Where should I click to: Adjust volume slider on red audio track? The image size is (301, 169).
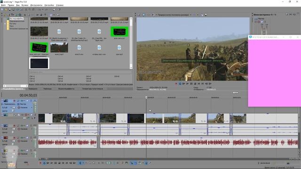pos(13,141)
